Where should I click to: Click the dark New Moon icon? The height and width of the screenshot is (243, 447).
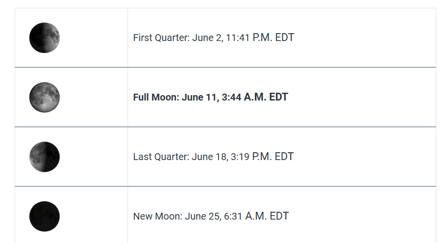point(44,216)
